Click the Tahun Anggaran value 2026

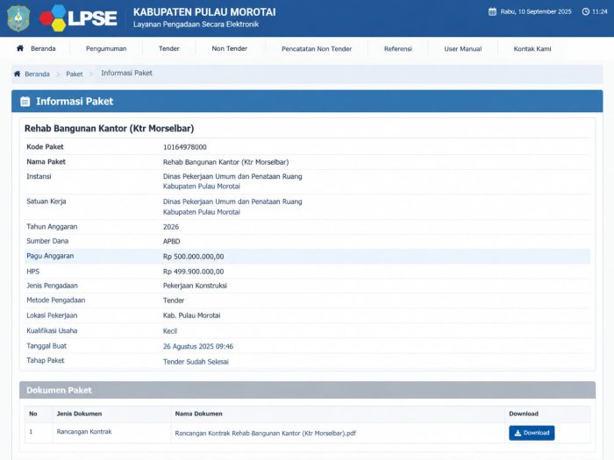tap(171, 227)
